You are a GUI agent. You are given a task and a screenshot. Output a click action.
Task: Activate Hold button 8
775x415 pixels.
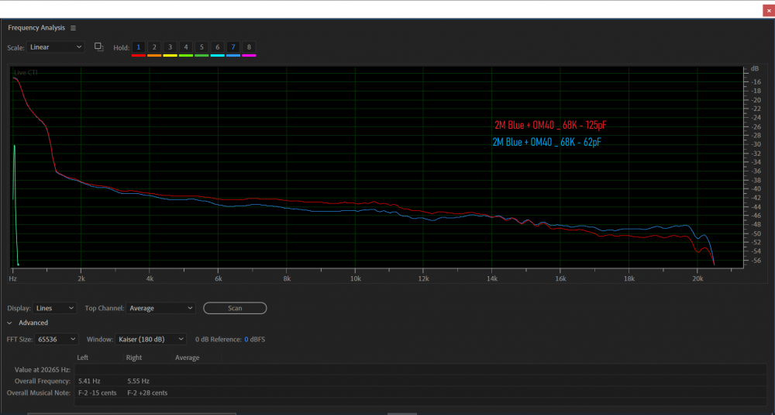pyautogui.click(x=249, y=47)
